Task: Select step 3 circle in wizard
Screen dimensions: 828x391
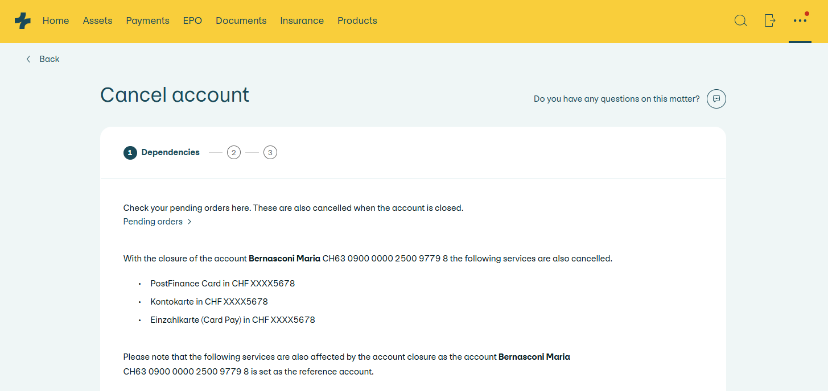Action: (270, 152)
